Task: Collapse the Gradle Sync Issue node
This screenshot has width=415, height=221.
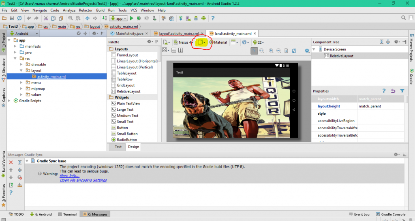Action: (x=27, y=161)
